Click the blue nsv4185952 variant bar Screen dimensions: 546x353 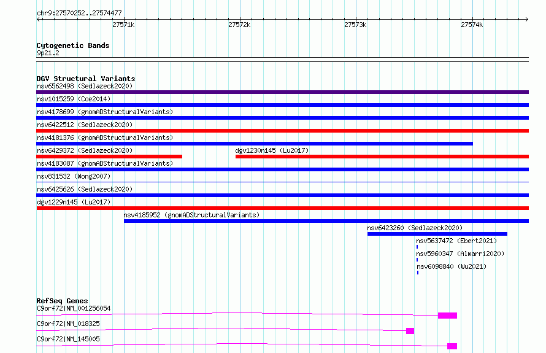click(326, 221)
